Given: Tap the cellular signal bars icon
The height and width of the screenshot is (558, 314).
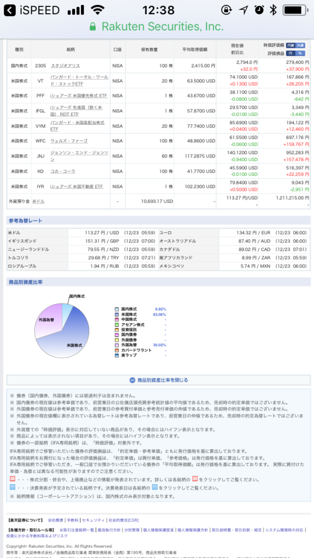Looking at the screenshot, I should [76, 10].
